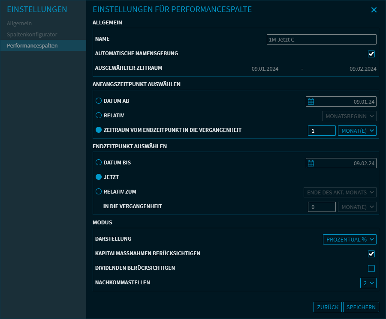
Task: Click the Zurück button
Action: point(328,307)
